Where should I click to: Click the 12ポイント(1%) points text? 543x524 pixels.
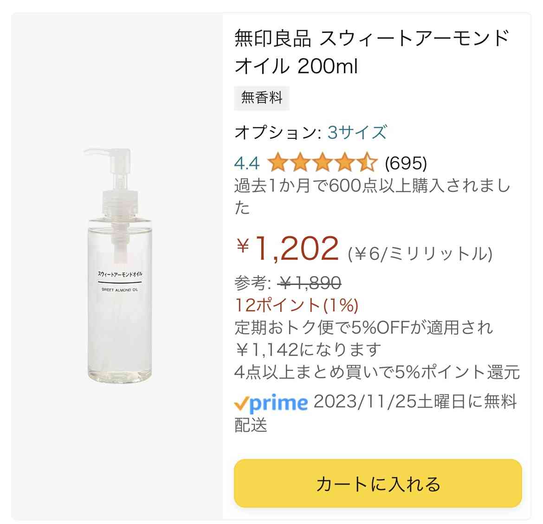(x=297, y=305)
